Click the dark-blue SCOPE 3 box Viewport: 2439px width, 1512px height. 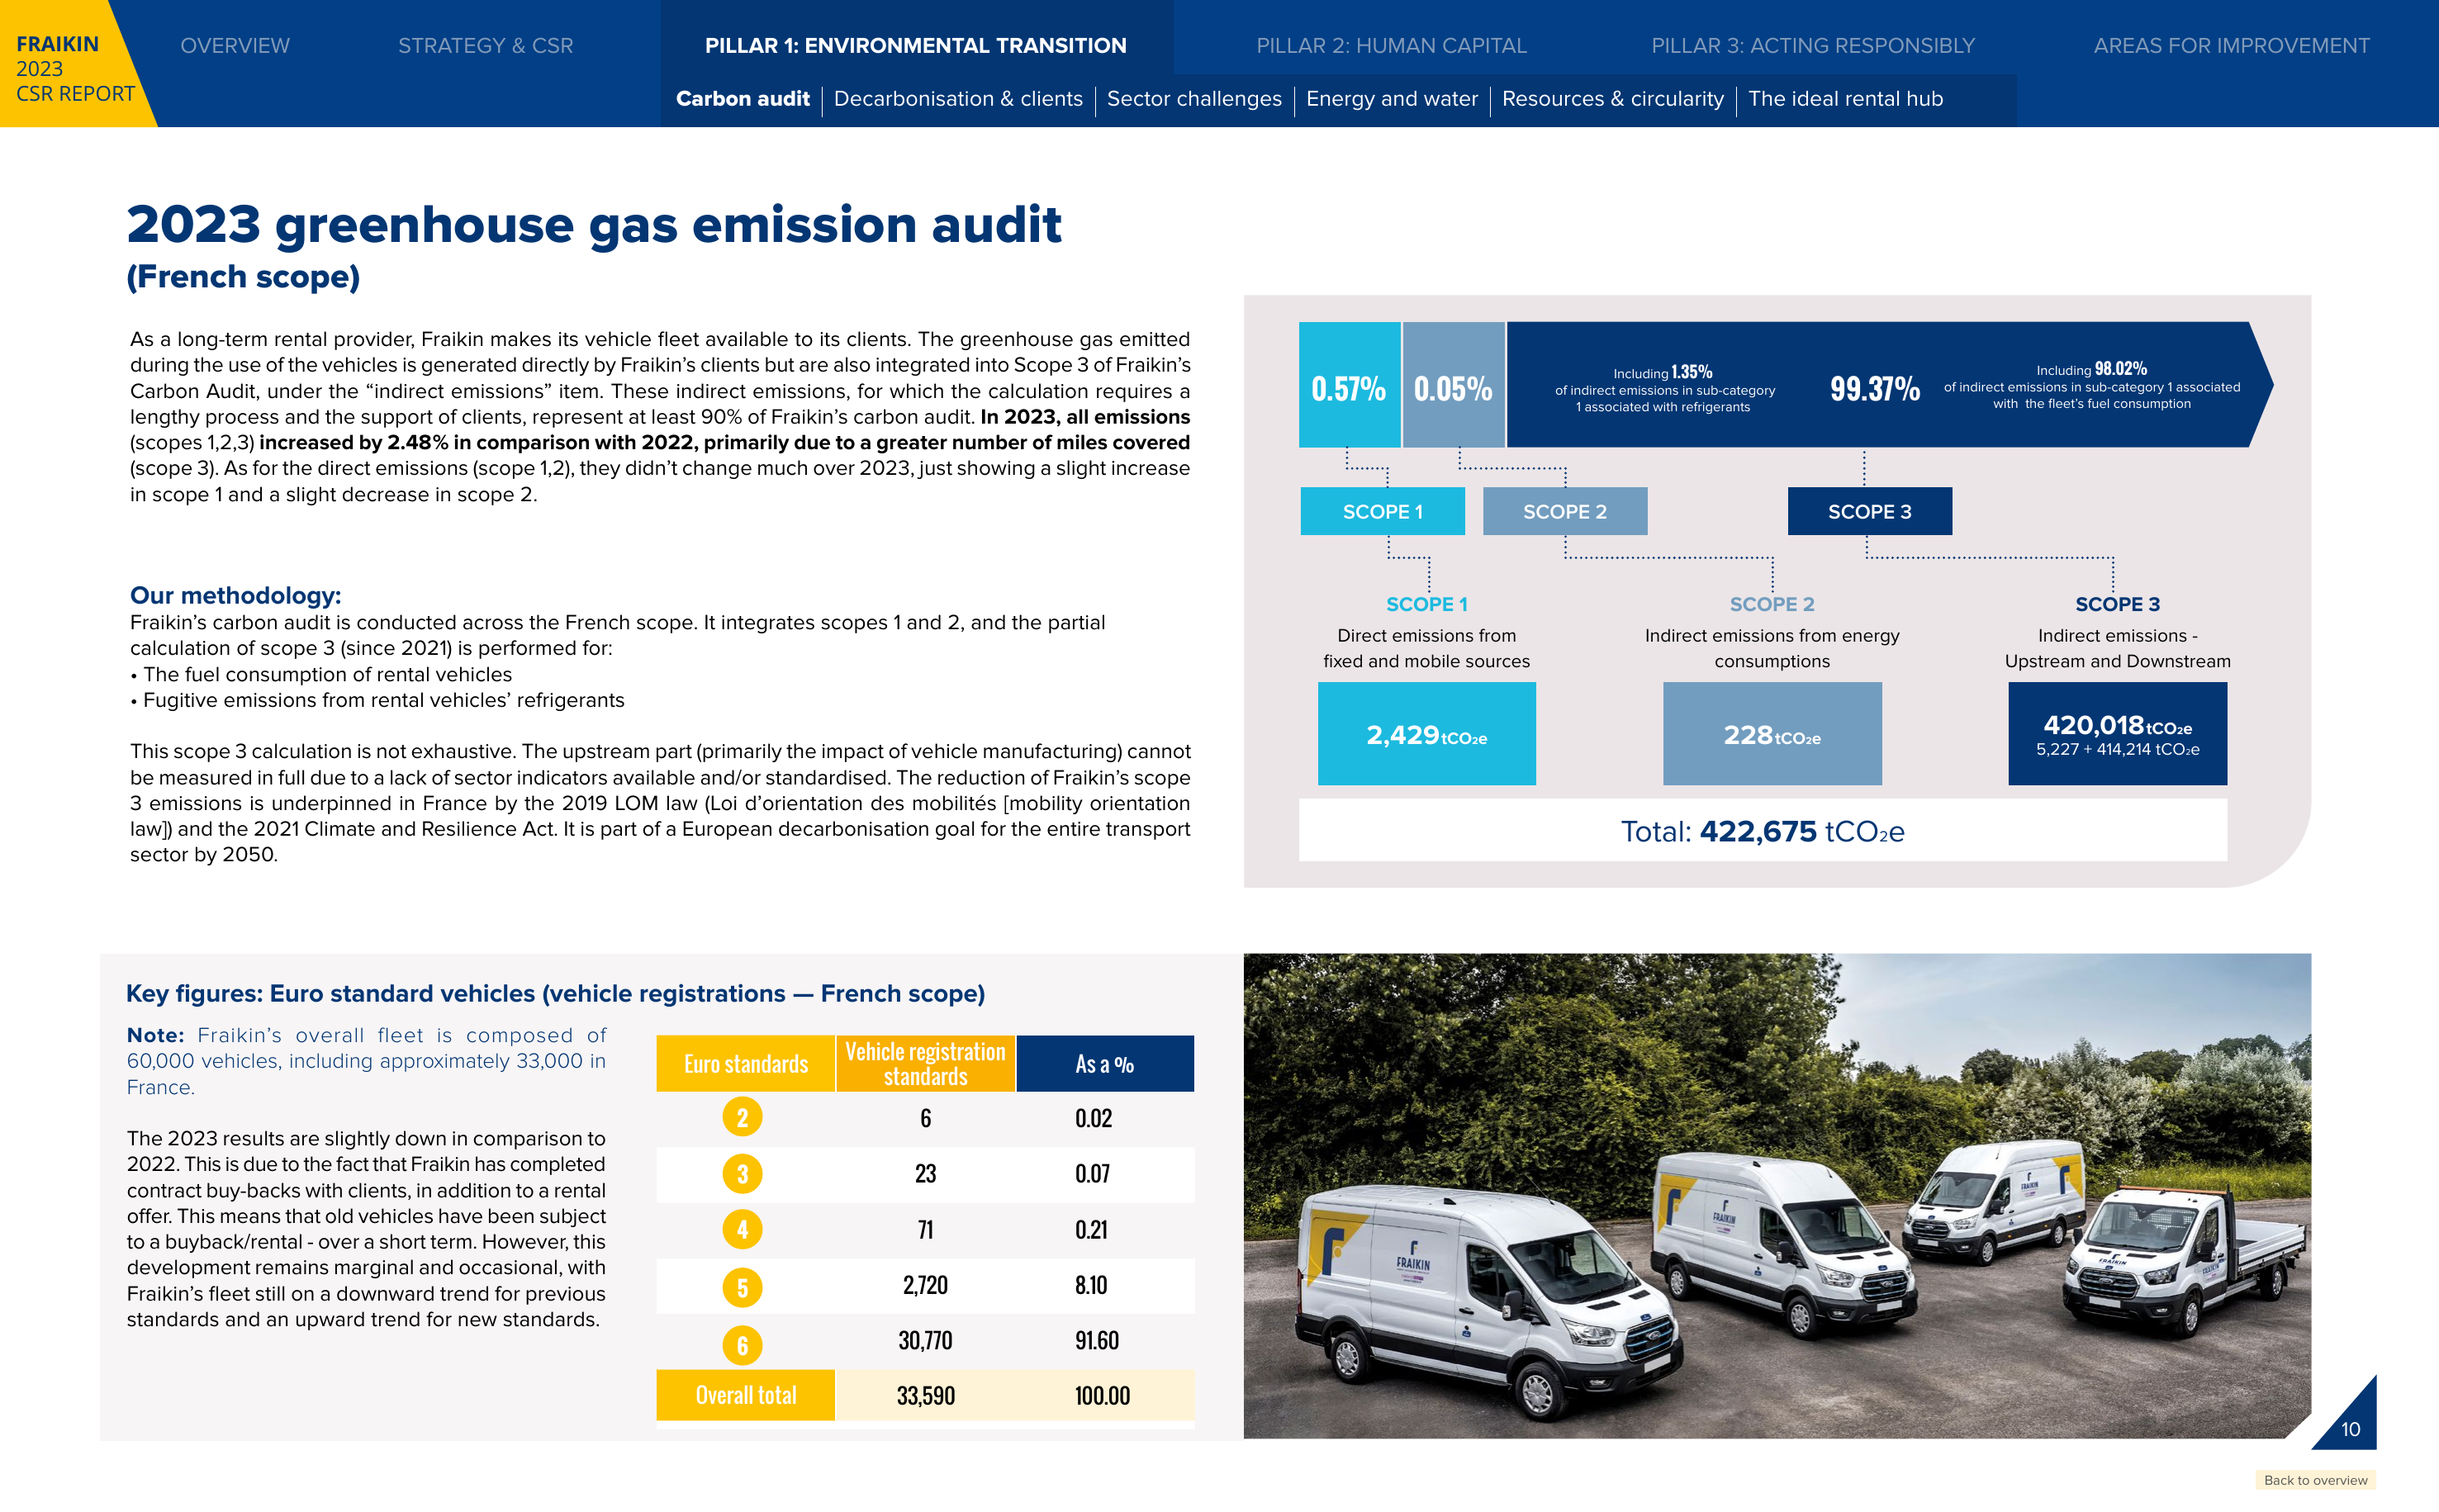(1869, 511)
